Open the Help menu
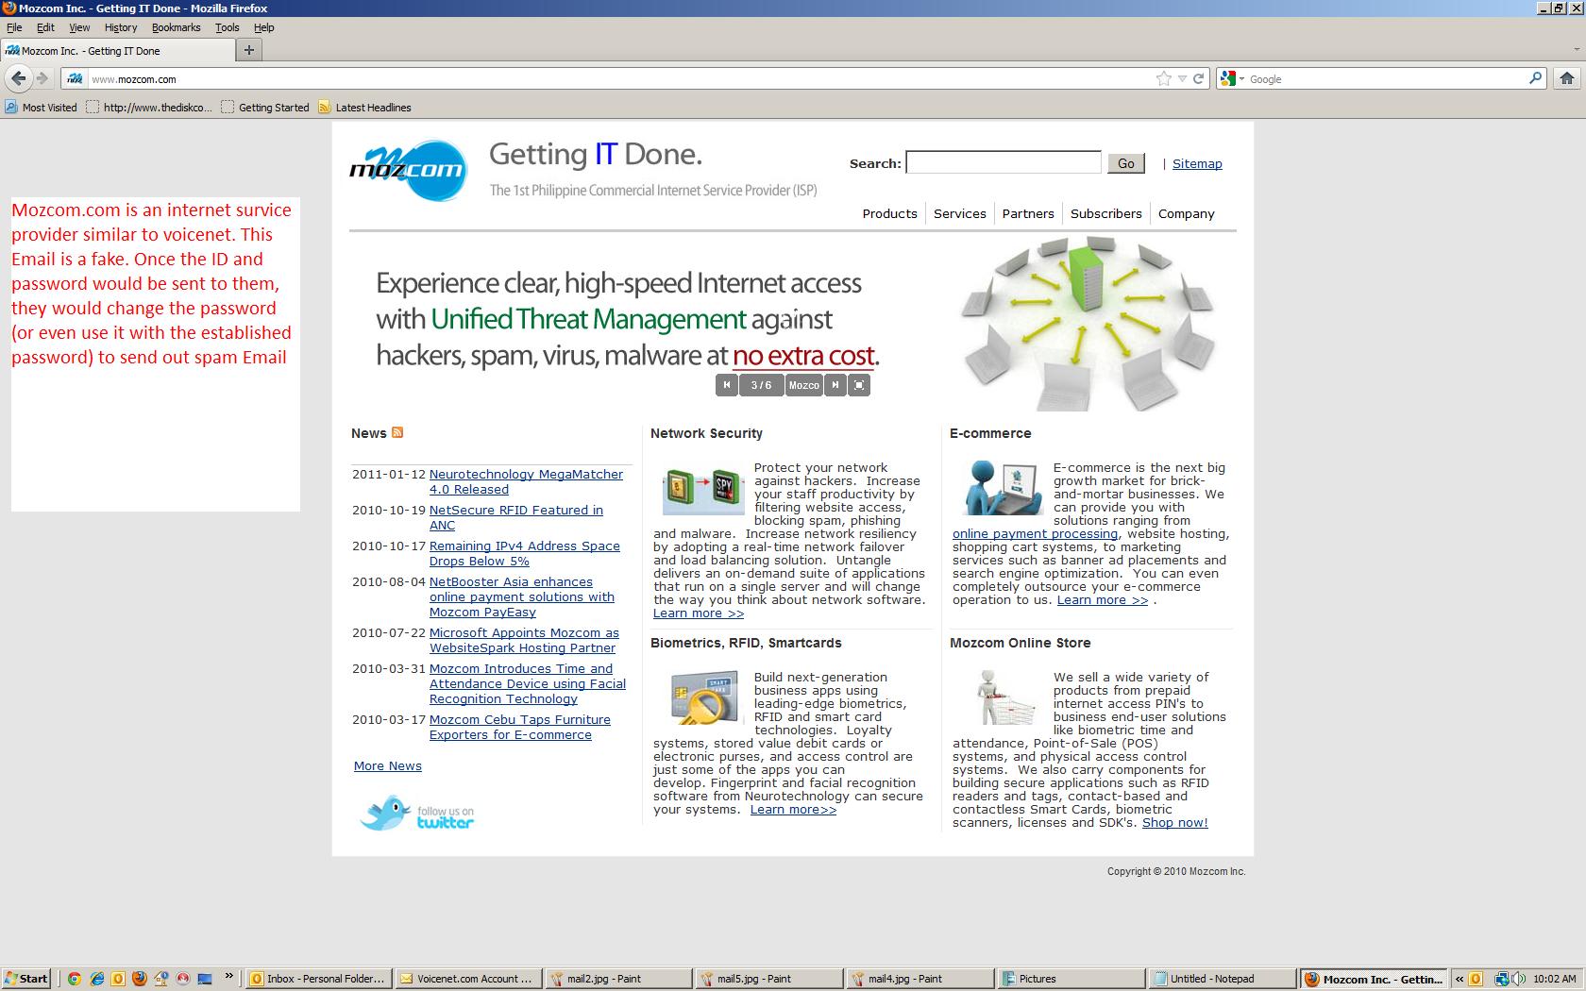Image resolution: width=1586 pixels, height=991 pixels. click(x=264, y=27)
